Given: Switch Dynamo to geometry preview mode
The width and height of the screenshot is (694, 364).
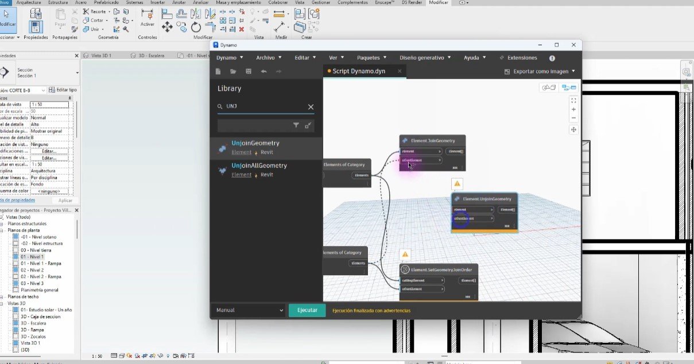Looking at the screenshot, I should (548, 88).
